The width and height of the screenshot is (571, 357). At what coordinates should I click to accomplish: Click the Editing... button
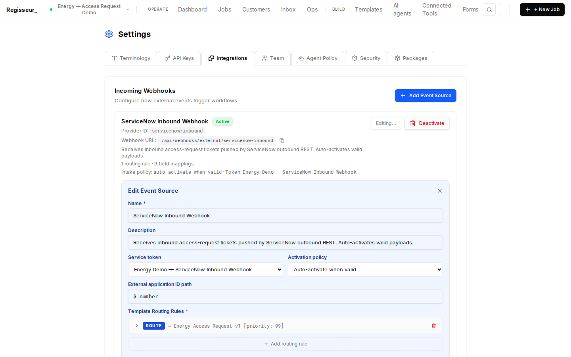(x=386, y=123)
